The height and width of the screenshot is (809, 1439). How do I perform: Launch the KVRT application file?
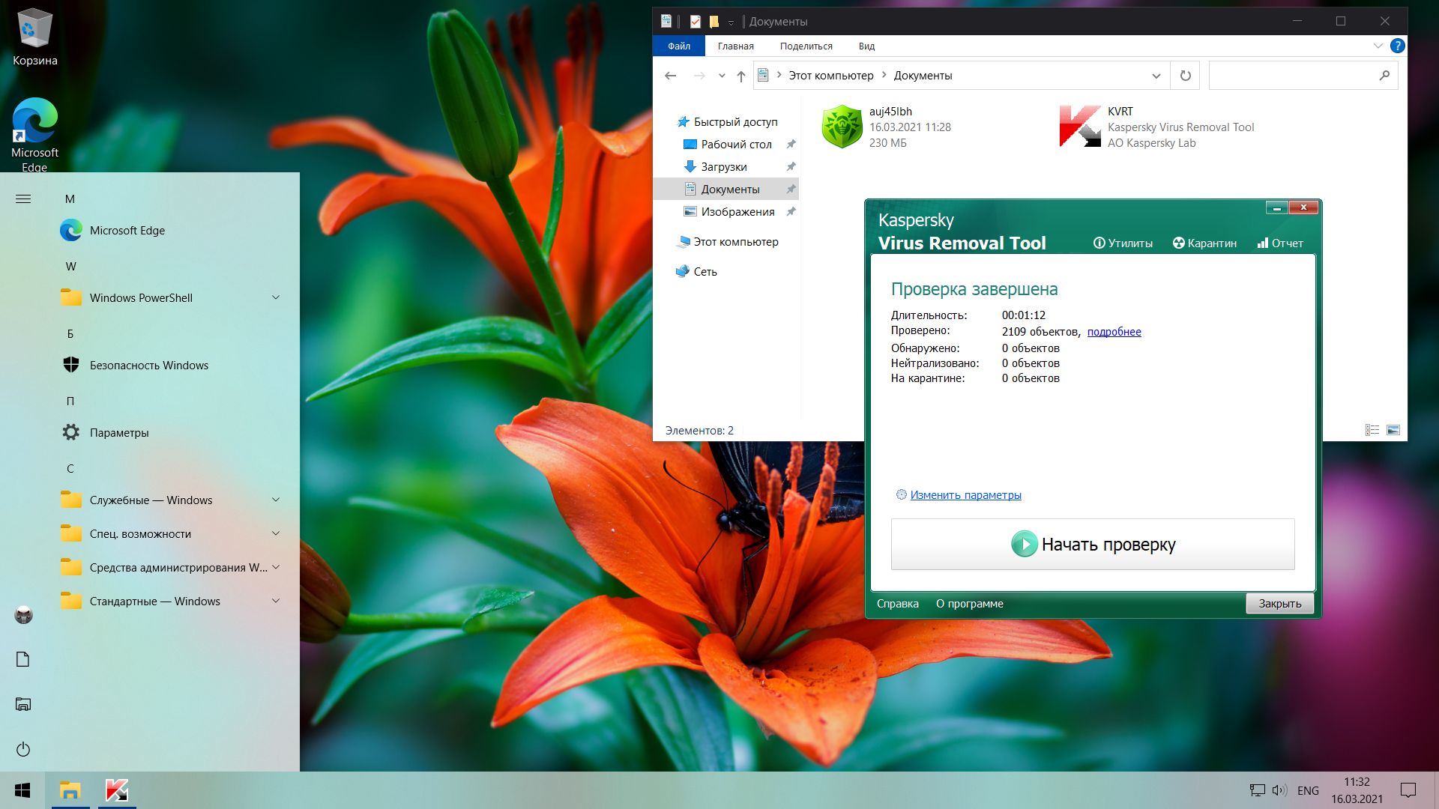(x=1080, y=127)
